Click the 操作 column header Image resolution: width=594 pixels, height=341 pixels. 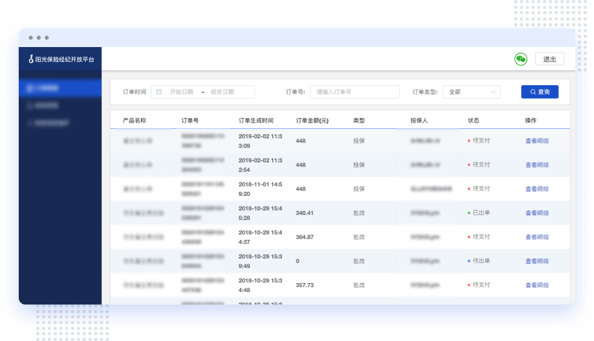pyautogui.click(x=531, y=121)
